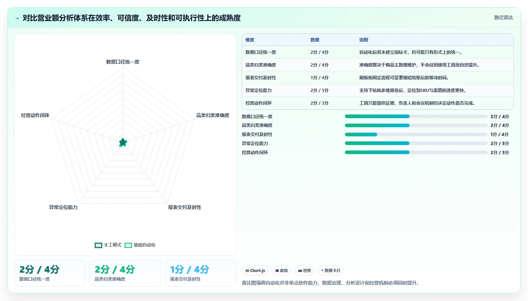
Task: Open the 报表交付及时性 data card
Action: coord(201,273)
